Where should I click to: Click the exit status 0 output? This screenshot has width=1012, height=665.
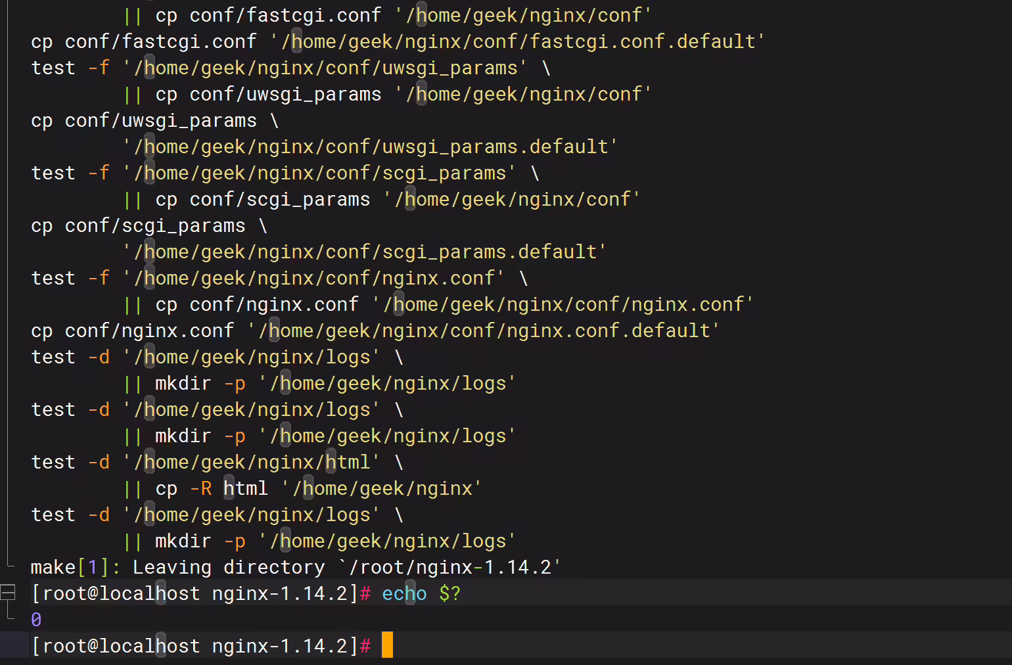pyautogui.click(x=36, y=620)
